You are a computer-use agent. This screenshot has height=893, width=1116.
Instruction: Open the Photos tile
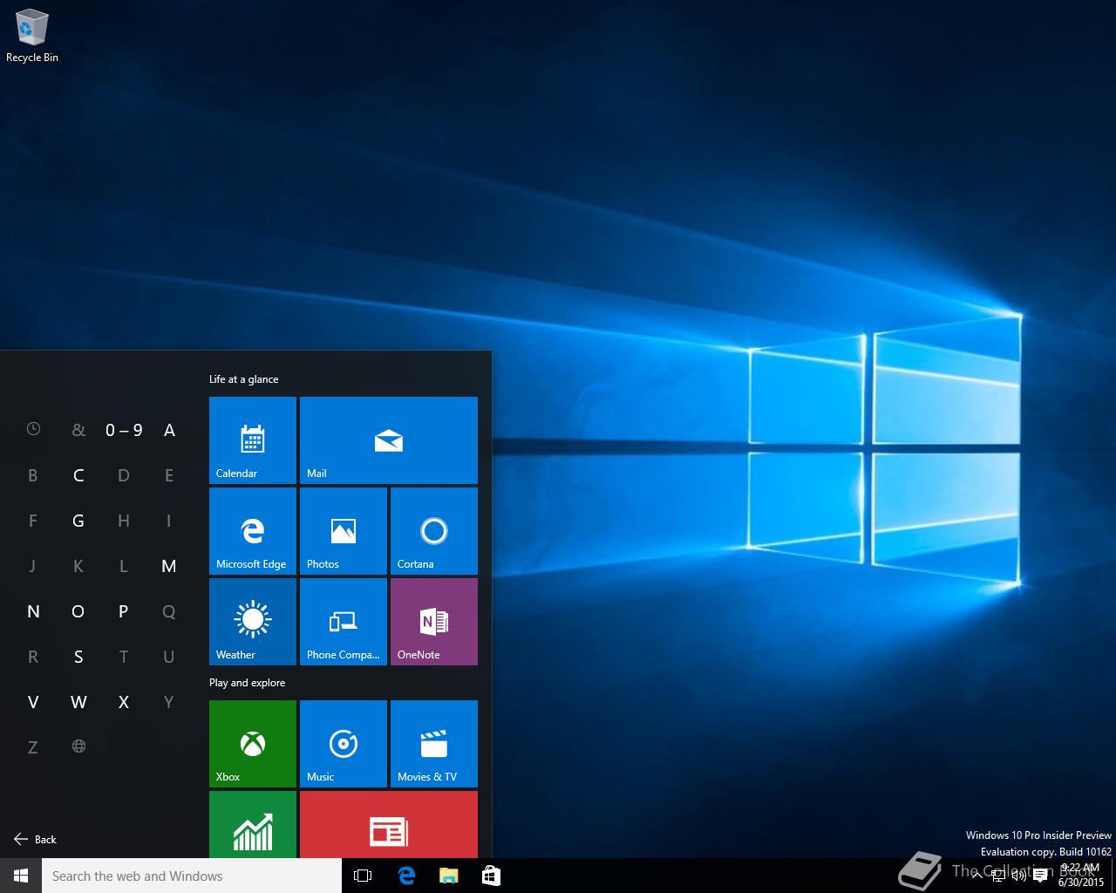click(x=344, y=531)
